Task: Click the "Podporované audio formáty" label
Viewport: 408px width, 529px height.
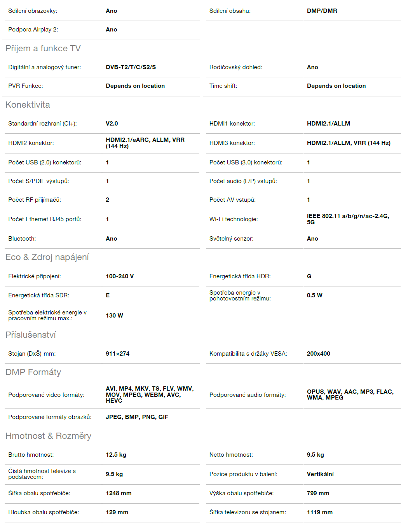Action: 248,395
